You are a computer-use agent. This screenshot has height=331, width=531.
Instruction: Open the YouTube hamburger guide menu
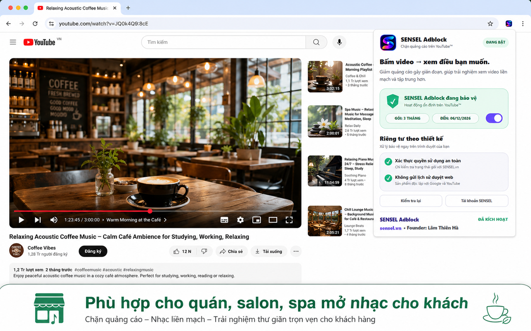(x=13, y=42)
